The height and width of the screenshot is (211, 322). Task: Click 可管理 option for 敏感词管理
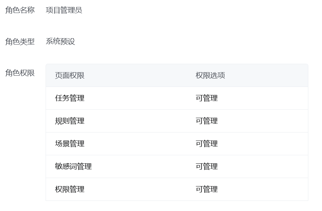207,166
